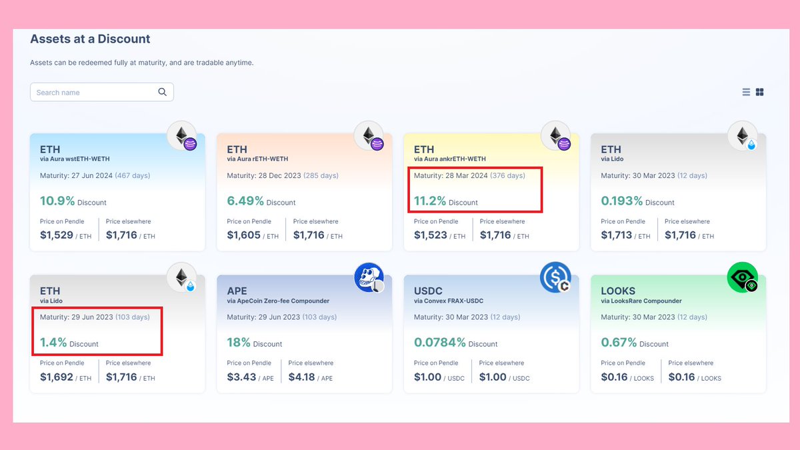Click Maturity: 29 Jun 2023 on the APE card
The image size is (800, 450).
click(281, 317)
